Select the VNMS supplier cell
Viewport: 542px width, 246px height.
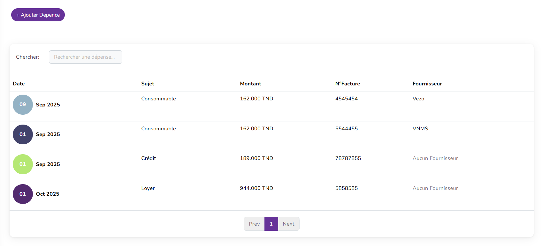pos(420,129)
